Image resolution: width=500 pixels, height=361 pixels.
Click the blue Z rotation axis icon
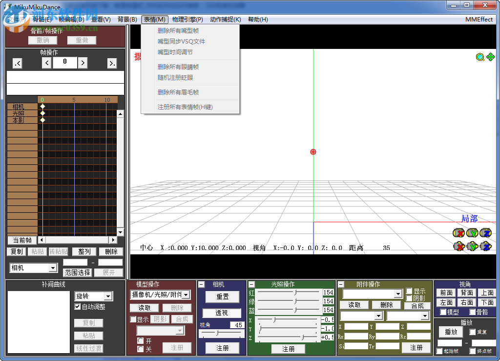point(485,233)
